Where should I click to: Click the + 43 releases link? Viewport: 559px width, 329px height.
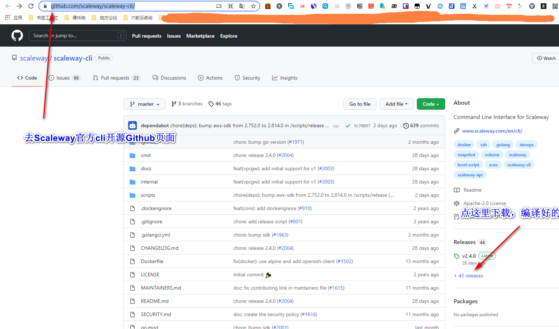pyautogui.click(x=469, y=276)
